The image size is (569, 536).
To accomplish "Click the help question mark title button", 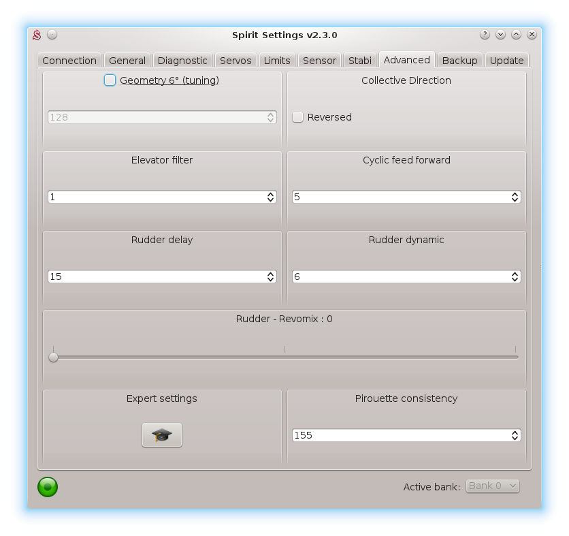I will (485, 35).
